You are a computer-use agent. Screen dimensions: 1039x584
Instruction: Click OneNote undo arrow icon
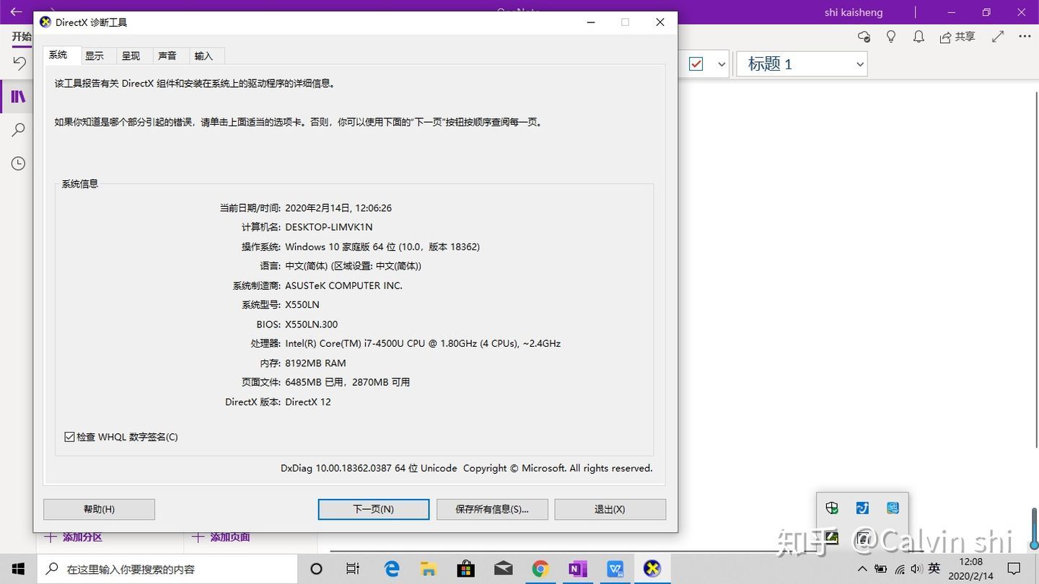(19, 63)
